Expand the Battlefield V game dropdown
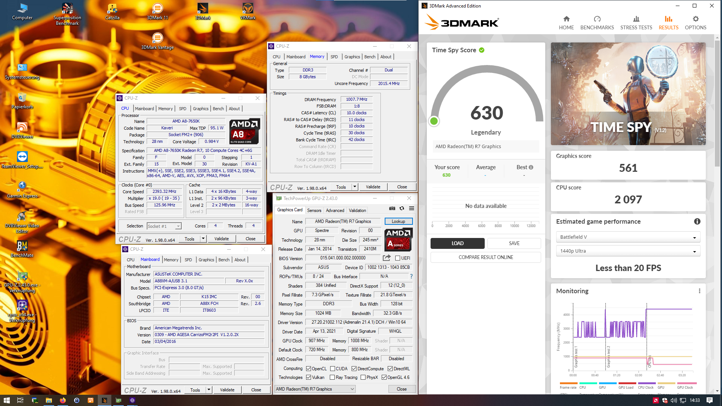 628,237
